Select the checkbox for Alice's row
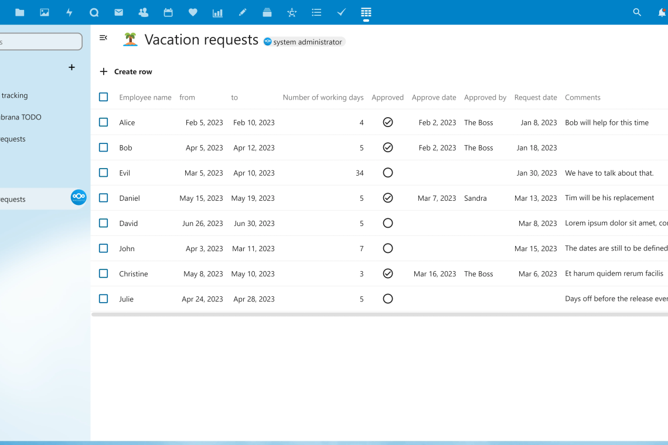Viewport: 668px width, 445px height. tap(104, 122)
